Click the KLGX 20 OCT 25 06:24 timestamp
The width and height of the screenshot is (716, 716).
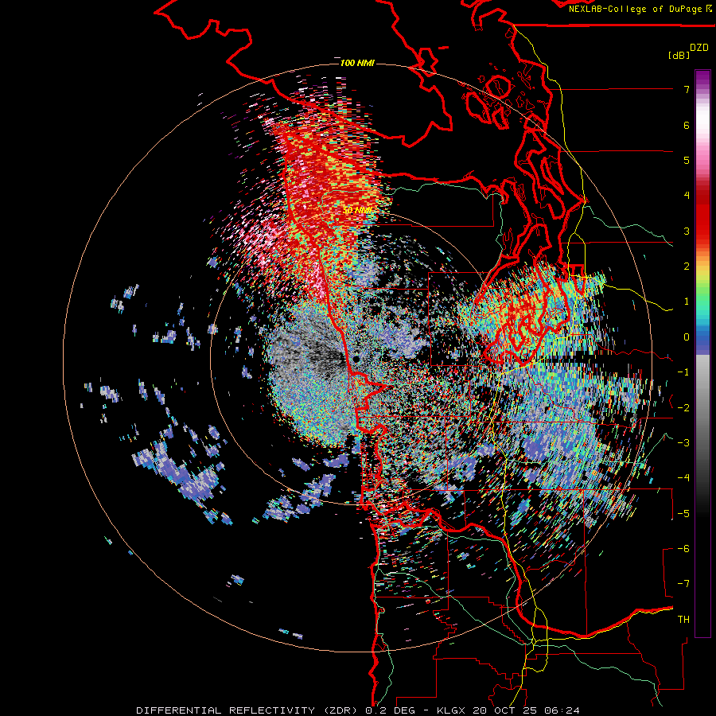pyautogui.click(x=508, y=710)
